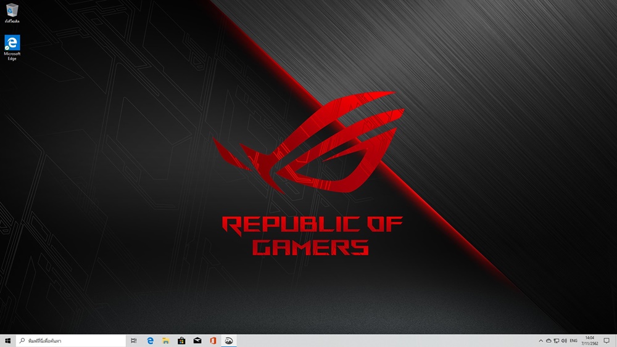
Task: Open the Windows Start menu
Action: point(7,341)
